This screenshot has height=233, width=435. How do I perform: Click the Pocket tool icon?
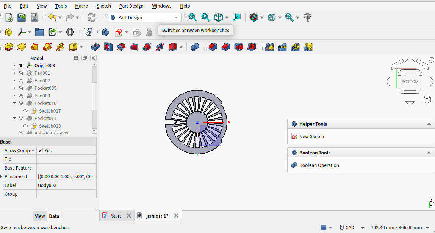[95, 47]
